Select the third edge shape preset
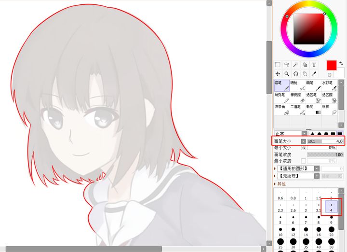The width and height of the screenshot is (347, 252). 326,134
